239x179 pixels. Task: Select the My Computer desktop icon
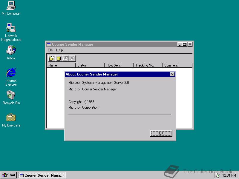(11, 8)
